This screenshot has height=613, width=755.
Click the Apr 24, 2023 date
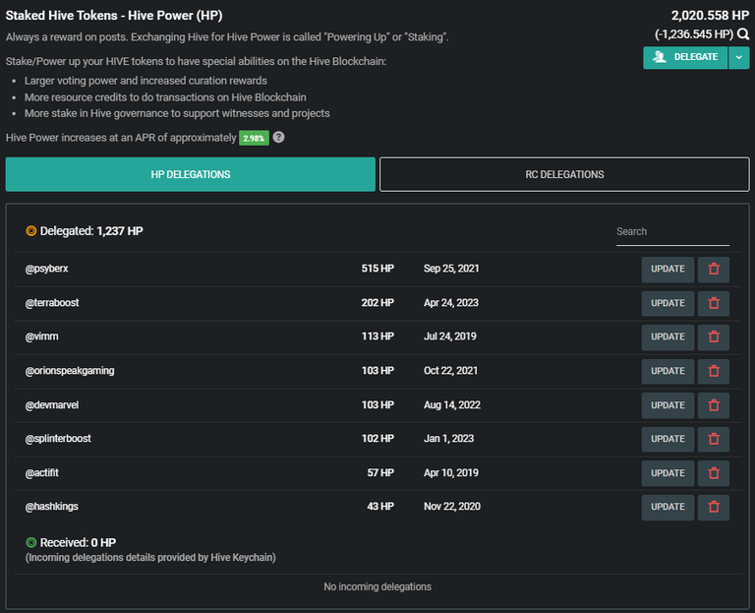451,303
